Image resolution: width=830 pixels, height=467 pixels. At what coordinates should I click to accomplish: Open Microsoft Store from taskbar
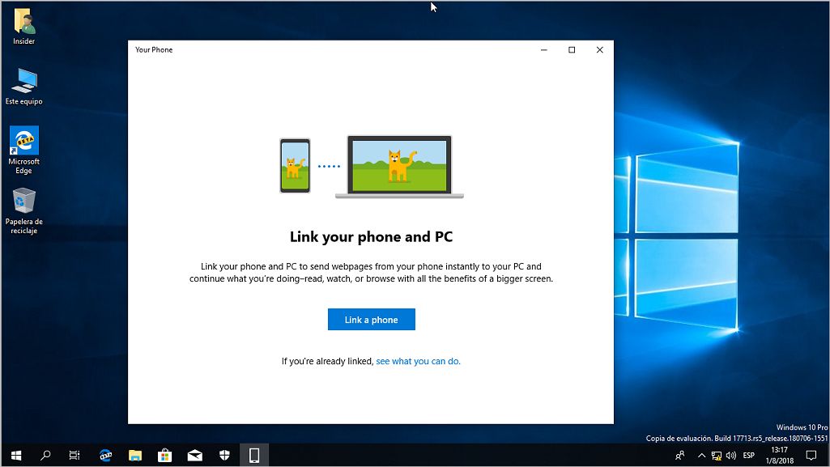pyautogui.click(x=164, y=455)
